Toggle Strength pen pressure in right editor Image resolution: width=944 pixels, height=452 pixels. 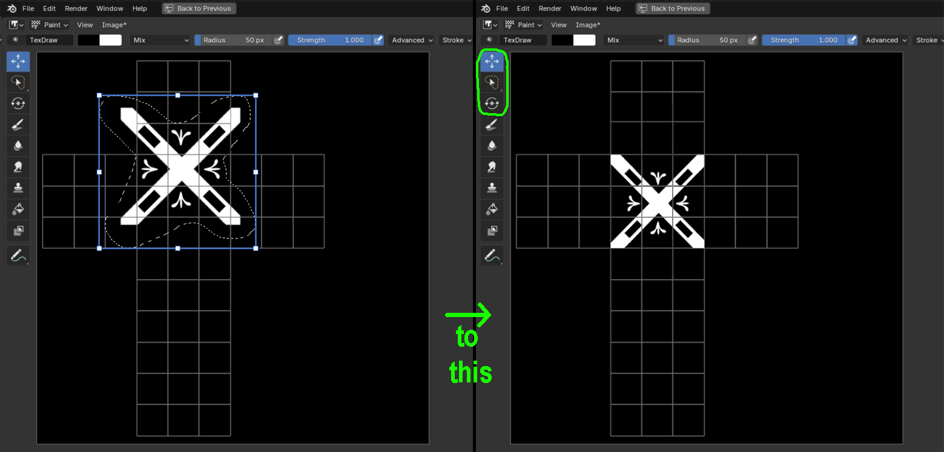[852, 40]
